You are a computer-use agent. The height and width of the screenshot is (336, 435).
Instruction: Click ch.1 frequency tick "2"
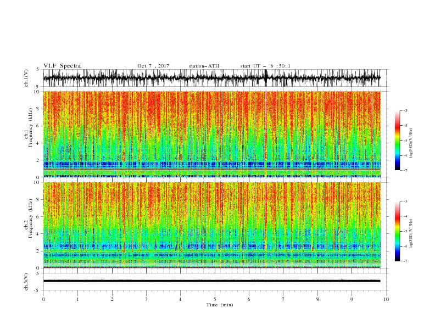38,160
